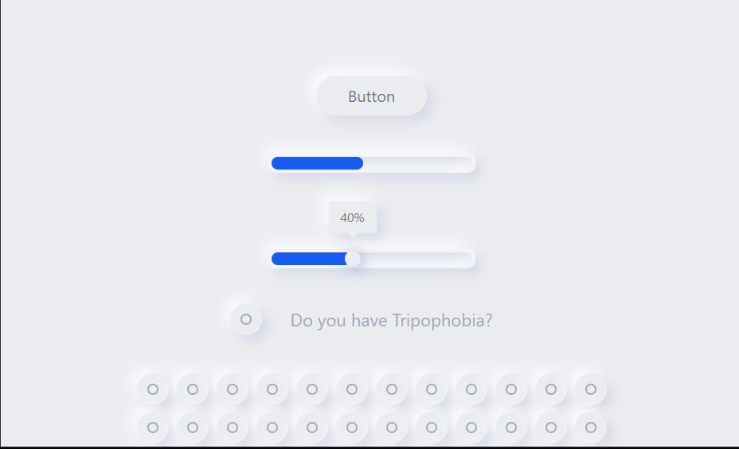
Task: Select fourth radio button in bottom grid row
Action: pos(272,428)
